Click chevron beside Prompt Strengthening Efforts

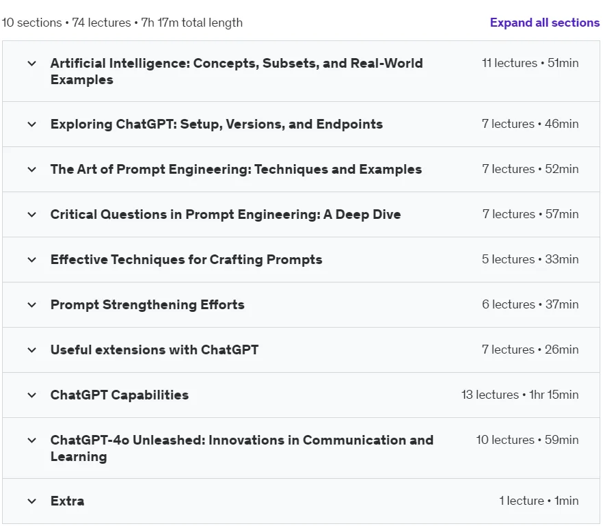(32, 305)
